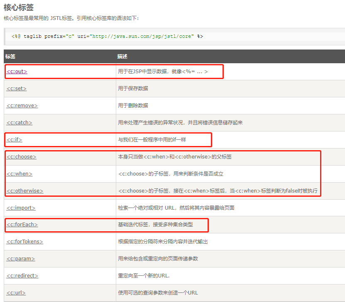Follow the <c:remove> tag link
This screenshot has width=345, height=302.
coord(22,106)
